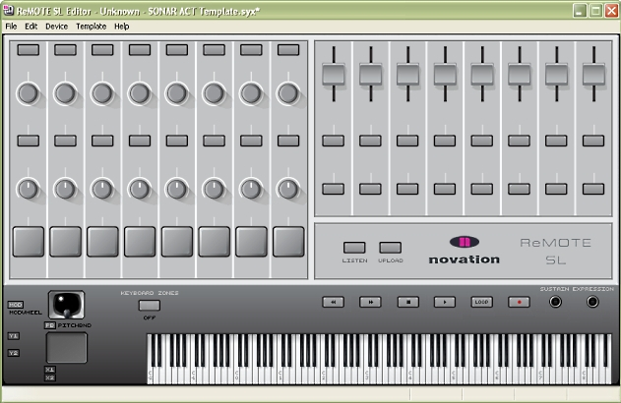Image resolution: width=621 pixels, height=403 pixels.
Task: Click the pitch bend joystick icon
Action: click(x=66, y=305)
